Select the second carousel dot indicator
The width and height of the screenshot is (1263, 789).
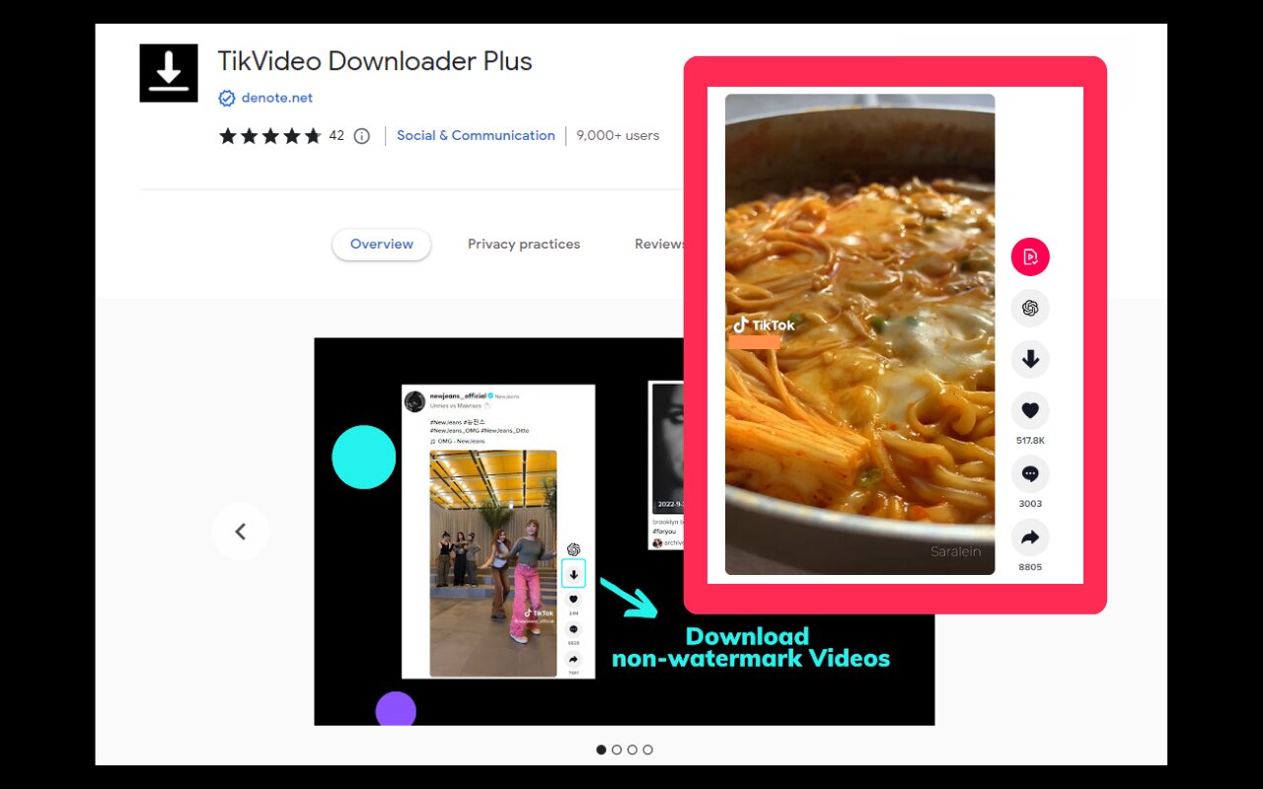tap(617, 750)
